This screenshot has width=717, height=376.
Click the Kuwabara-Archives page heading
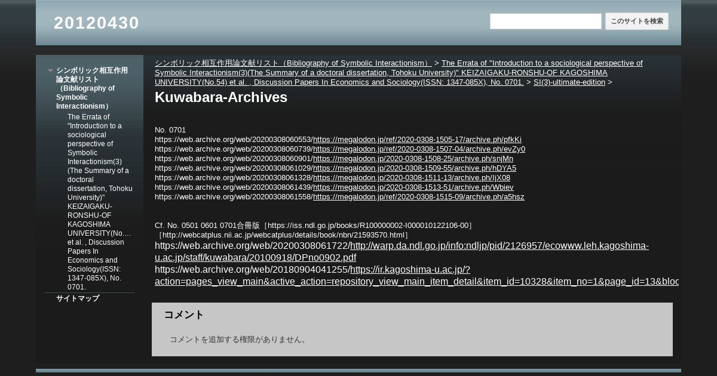[x=221, y=97]
